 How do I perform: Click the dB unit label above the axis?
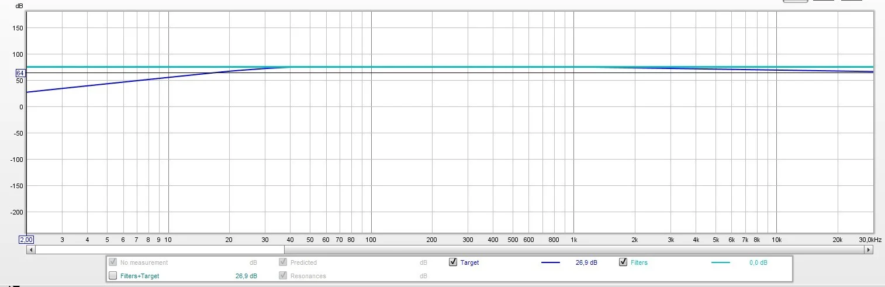(19, 6)
